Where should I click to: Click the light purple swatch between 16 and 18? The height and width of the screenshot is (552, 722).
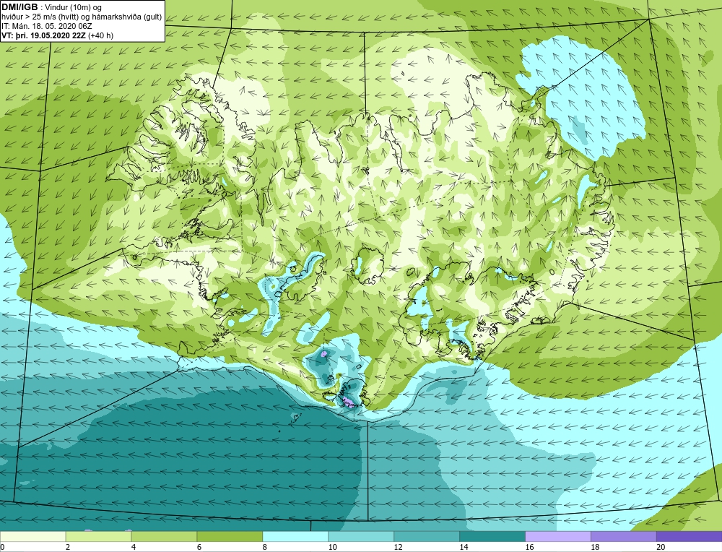[557, 536]
